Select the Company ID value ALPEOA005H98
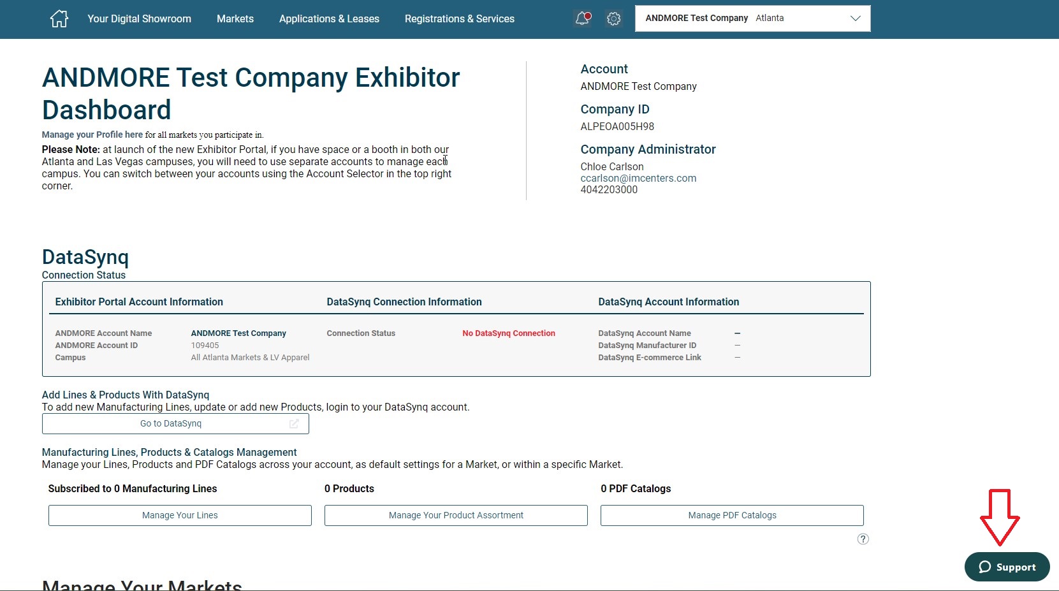The image size is (1059, 591). pyautogui.click(x=617, y=126)
